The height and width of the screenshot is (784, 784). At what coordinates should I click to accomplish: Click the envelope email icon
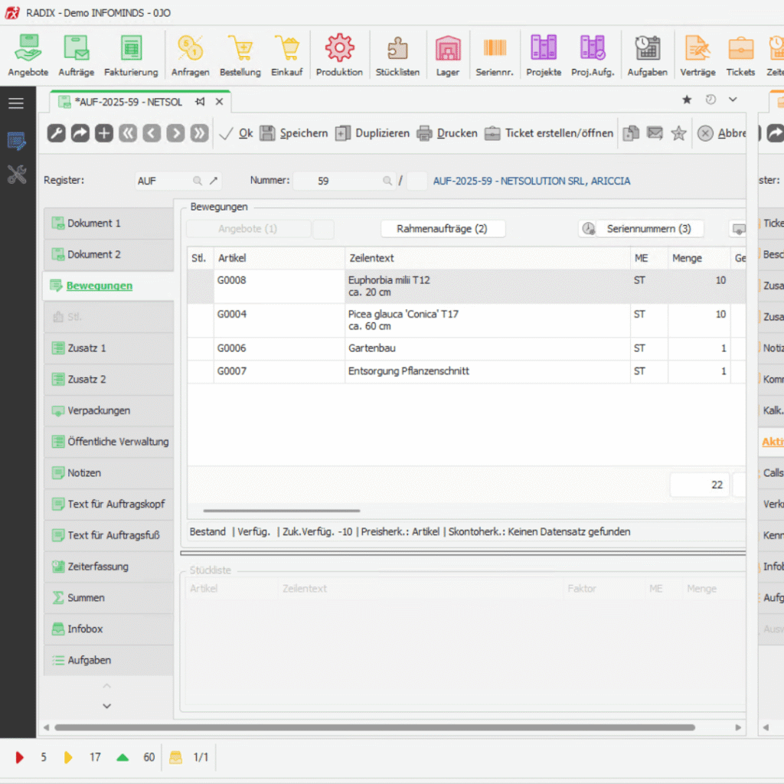point(655,133)
